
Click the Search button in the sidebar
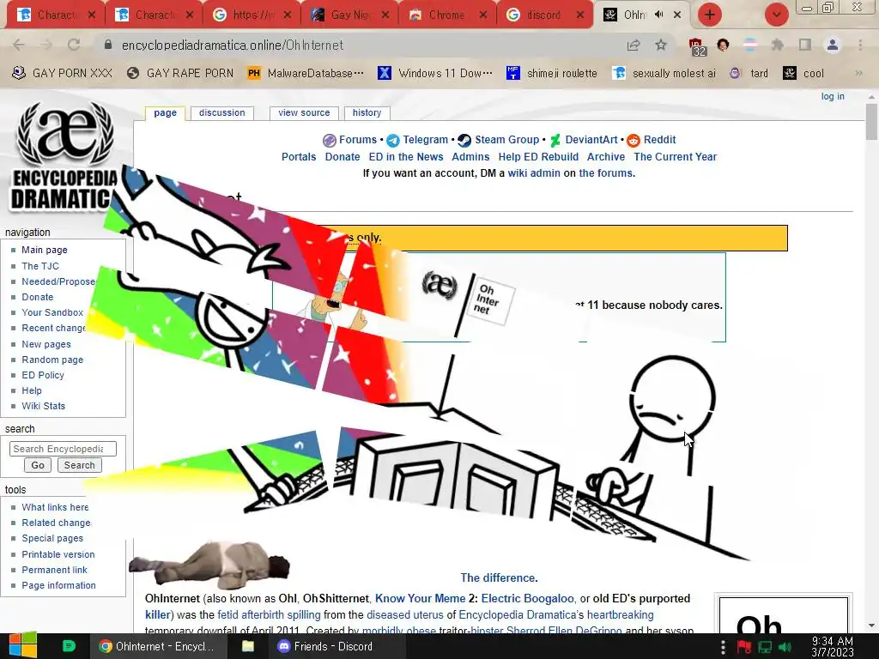coord(79,465)
